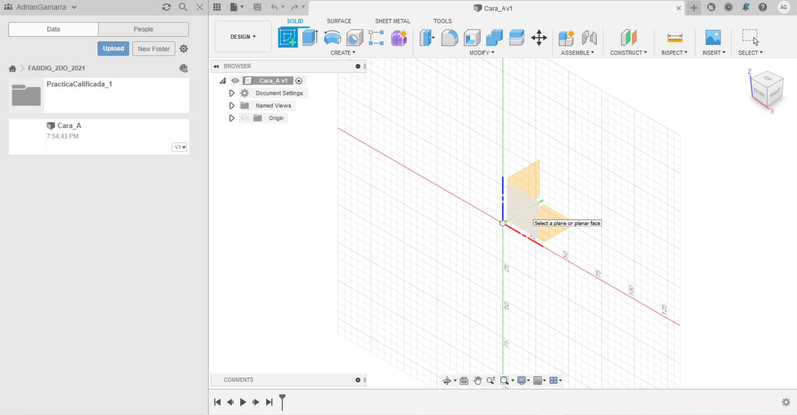Activate Cara_A v1 component radio button
The image size is (797, 415).
click(299, 81)
